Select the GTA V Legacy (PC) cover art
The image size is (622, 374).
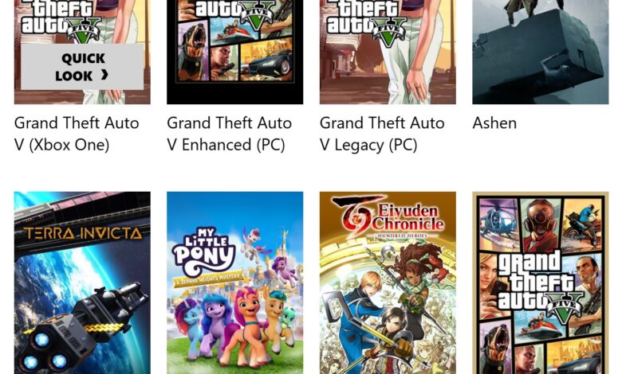click(388, 52)
